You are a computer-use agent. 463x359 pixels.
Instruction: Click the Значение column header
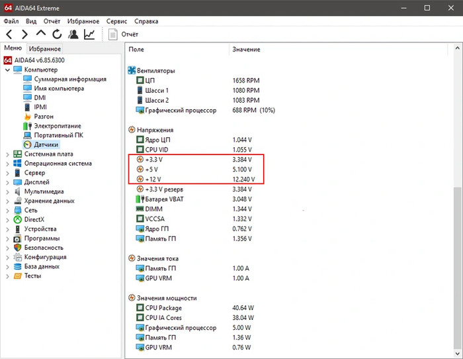pos(246,50)
